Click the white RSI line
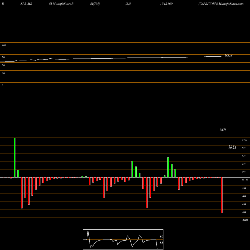 (111, 58)
